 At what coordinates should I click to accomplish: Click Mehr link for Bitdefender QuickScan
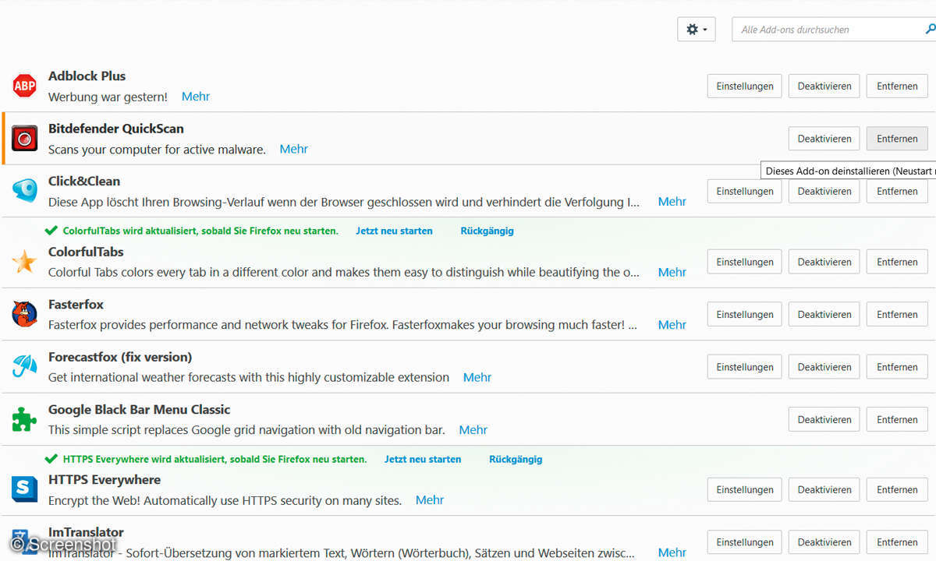point(294,149)
